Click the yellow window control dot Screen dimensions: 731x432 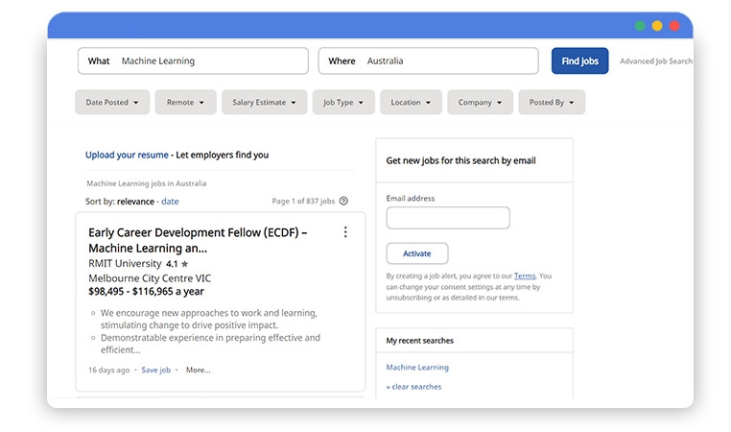tap(657, 26)
